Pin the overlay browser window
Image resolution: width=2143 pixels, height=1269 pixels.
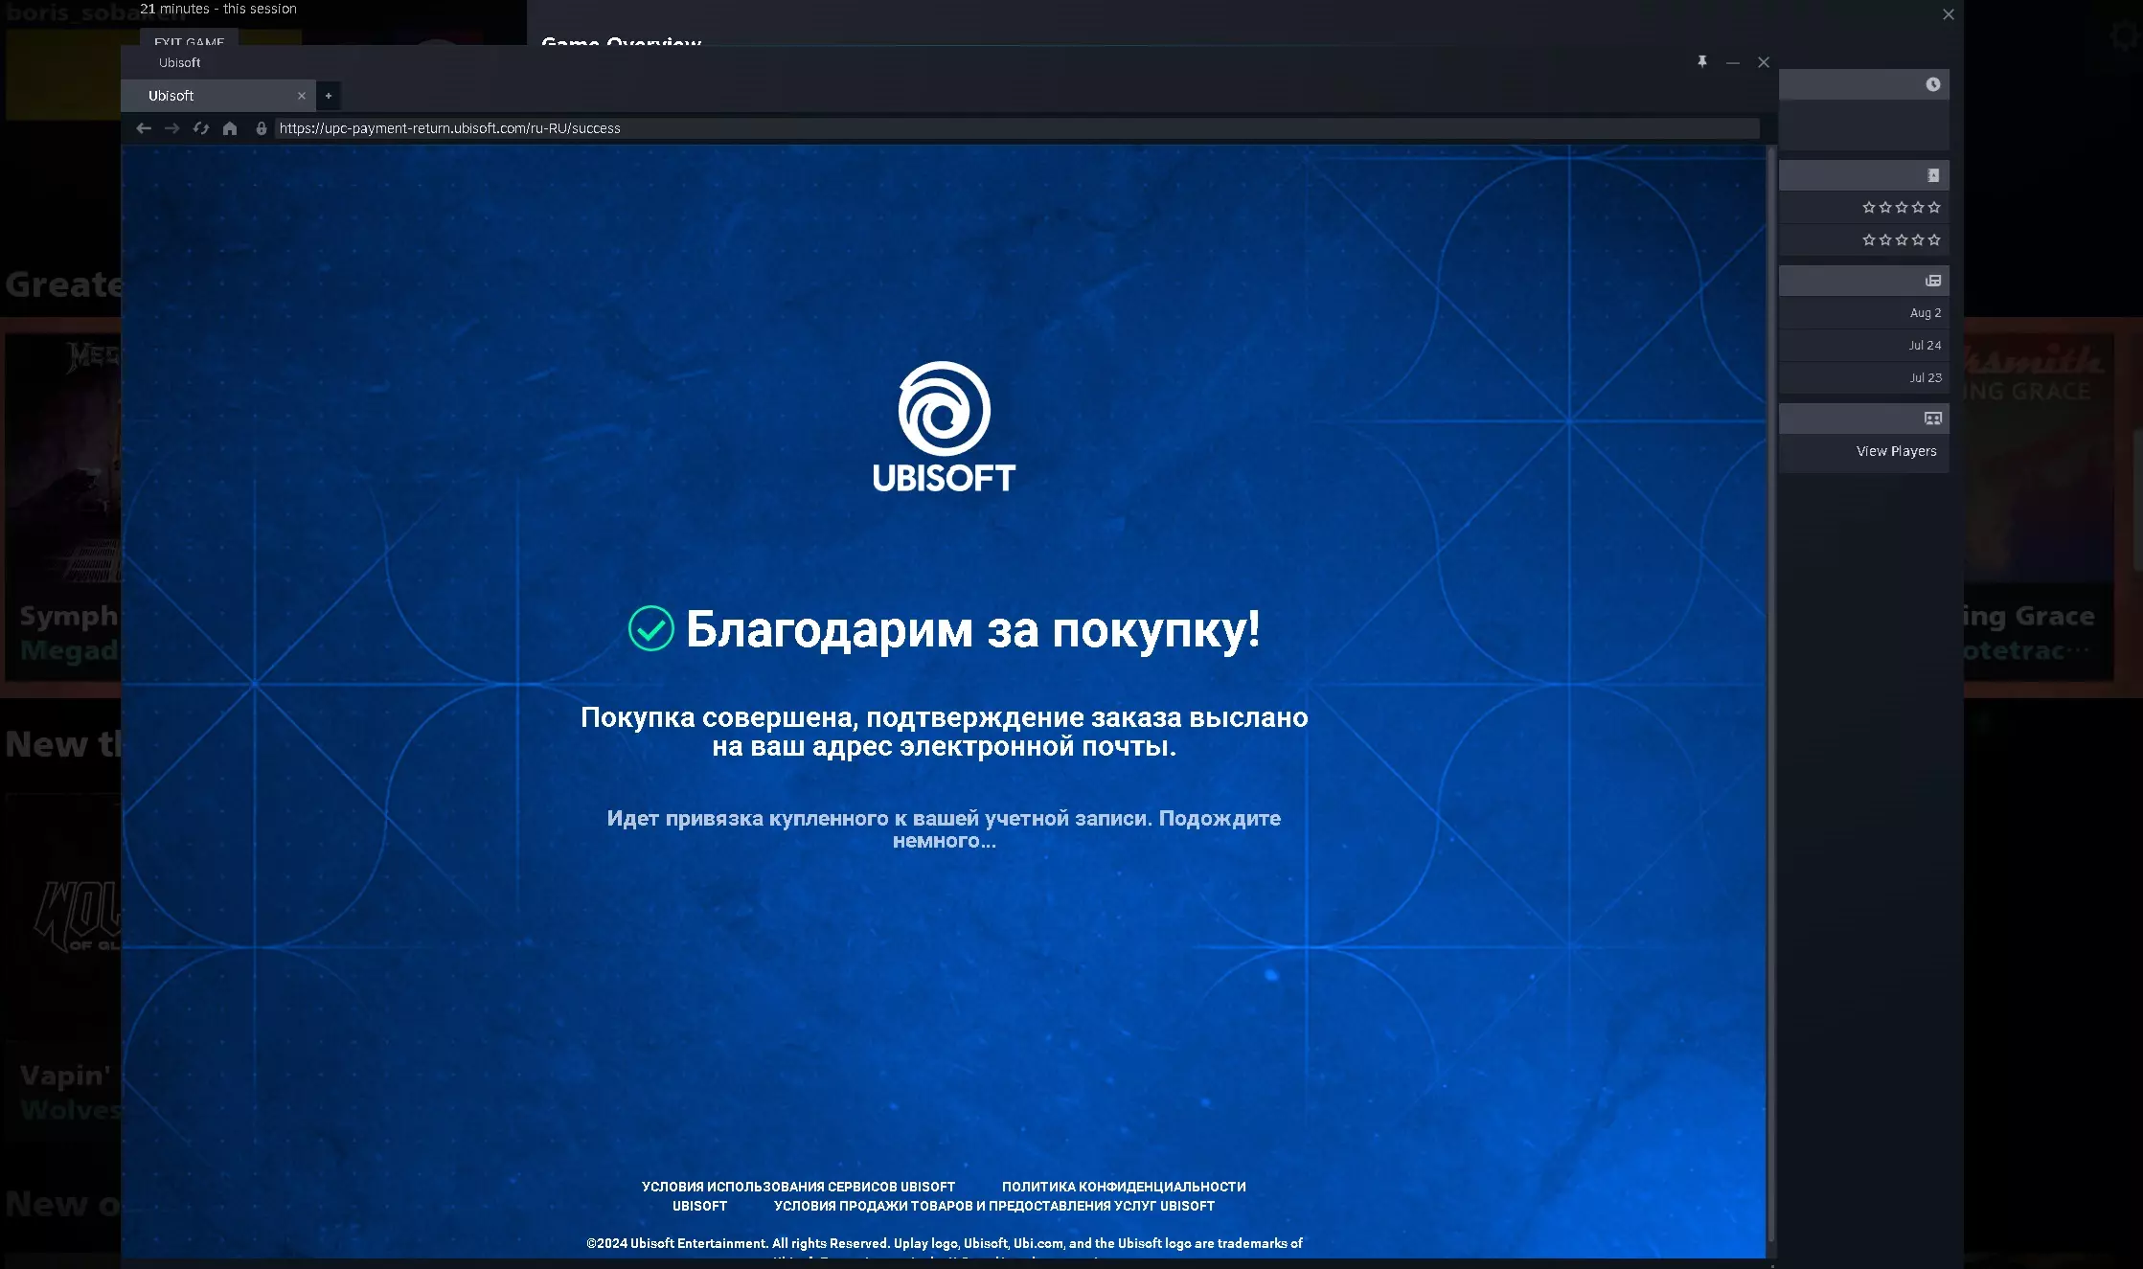pyautogui.click(x=1702, y=62)
